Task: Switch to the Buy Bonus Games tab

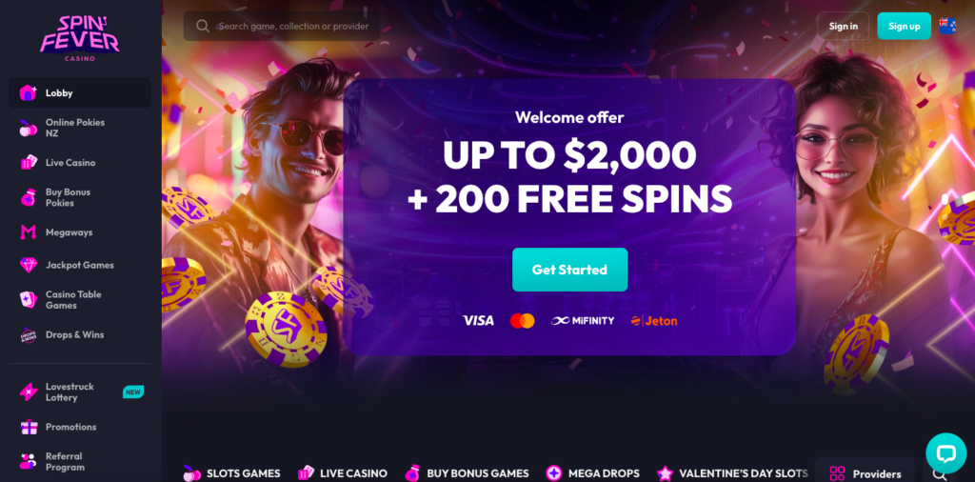Action: tap(467, 473)
